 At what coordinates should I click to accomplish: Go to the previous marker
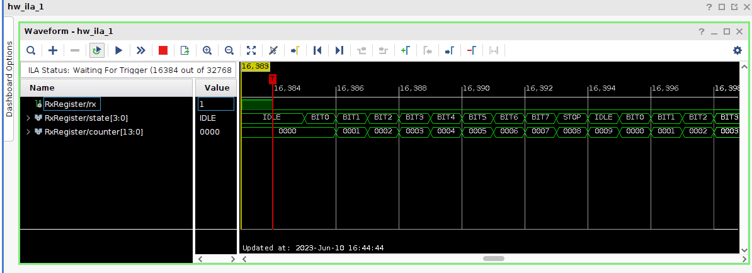427,50
